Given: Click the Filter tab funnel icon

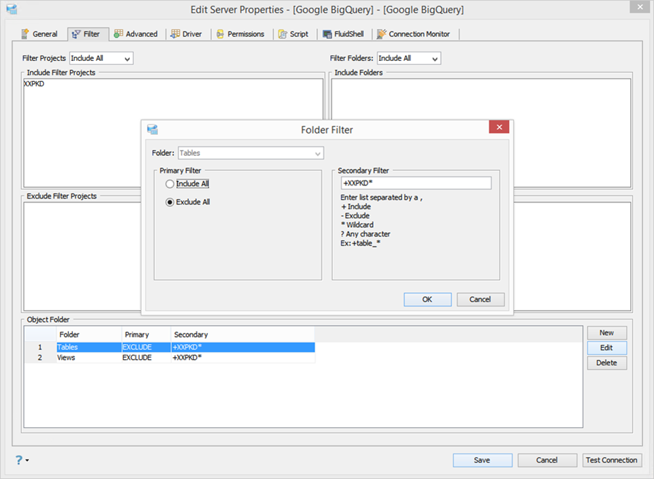Looking at the screenshot, I should click(76, 34).
